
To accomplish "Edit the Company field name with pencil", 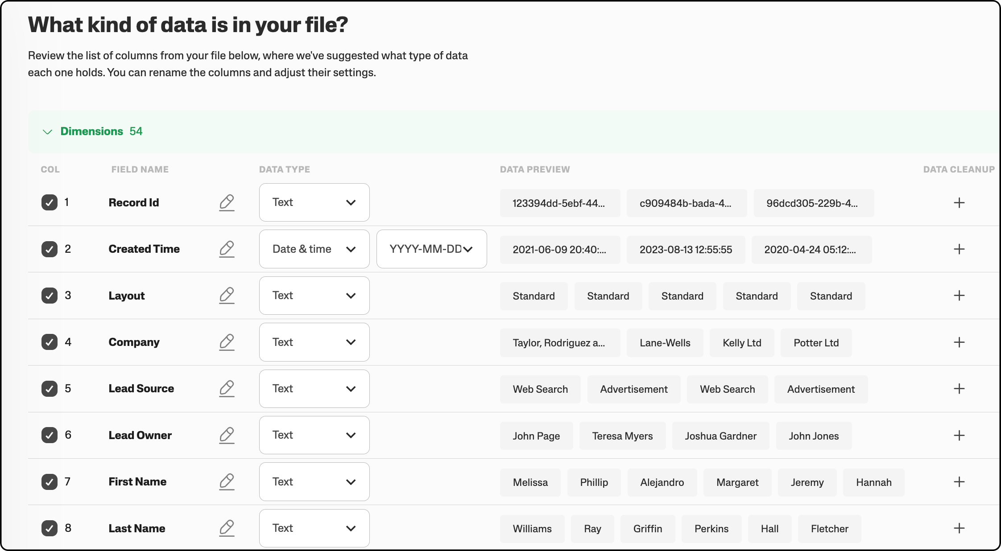I will (x=227, y=342).
